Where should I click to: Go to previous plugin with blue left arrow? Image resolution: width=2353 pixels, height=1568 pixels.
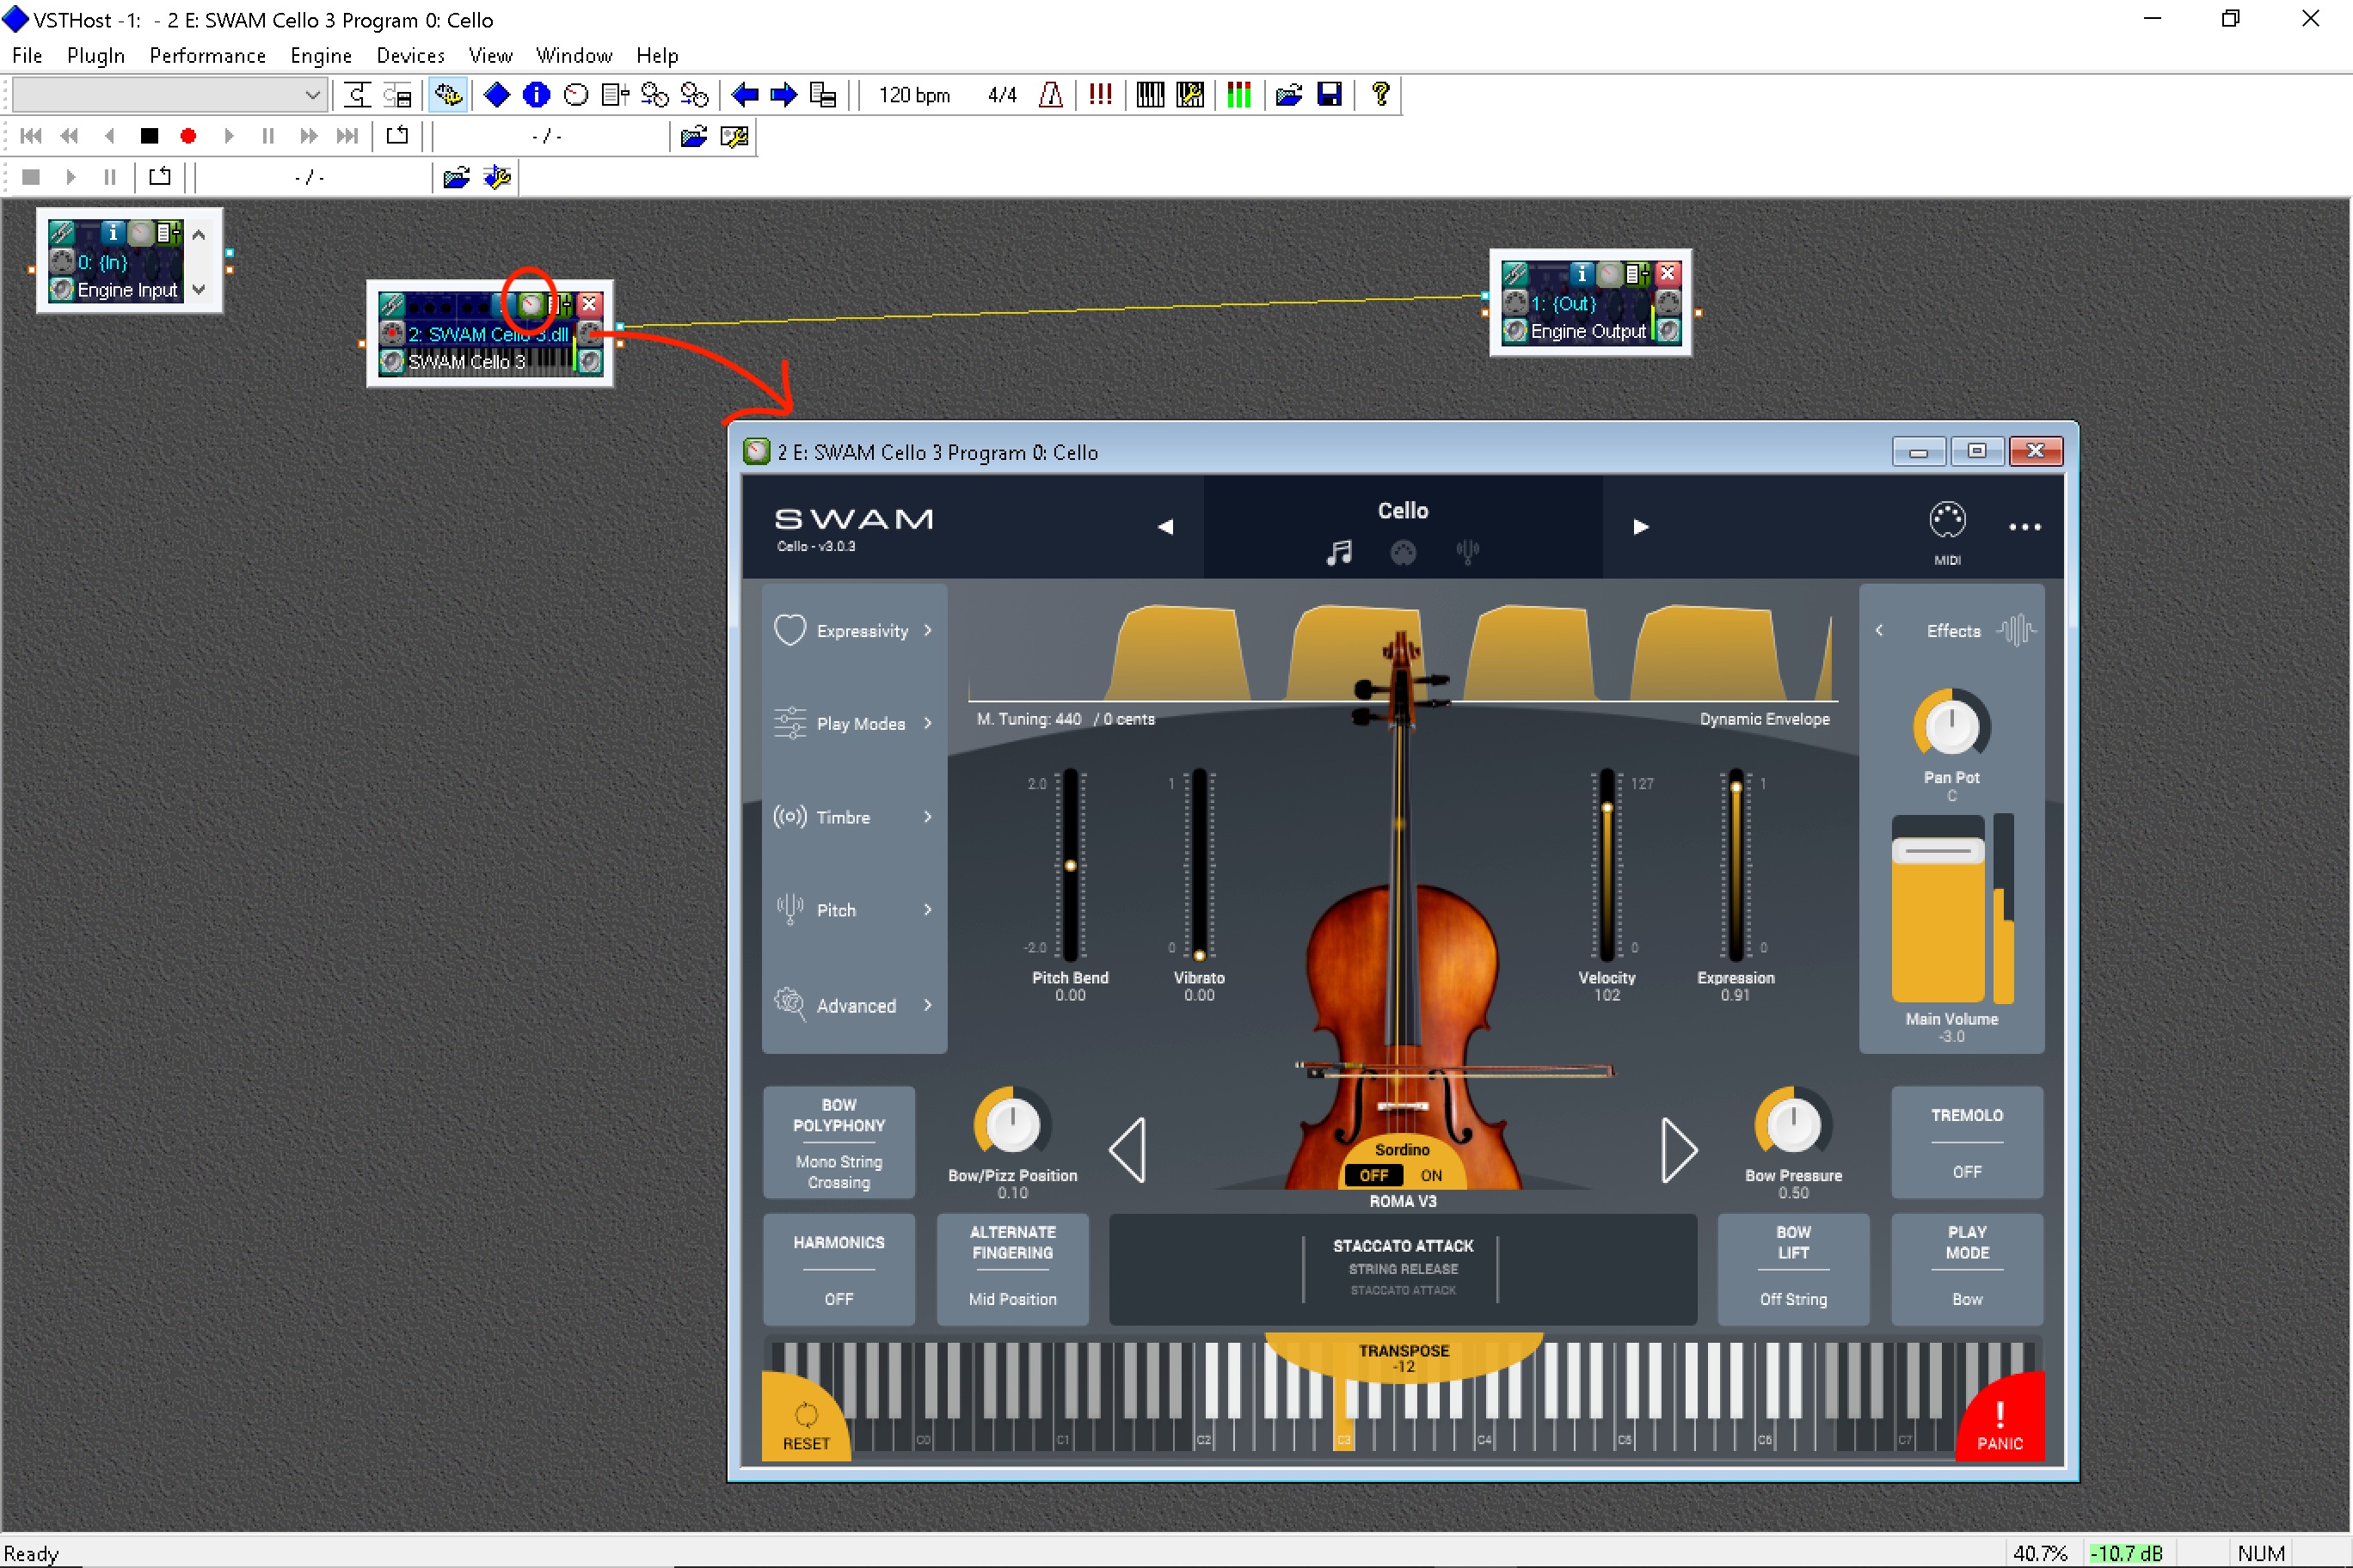pyautogui.click(x=744, y=95)
